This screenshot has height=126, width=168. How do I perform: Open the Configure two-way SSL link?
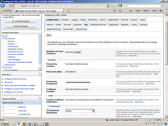click(x=13, y=92)
